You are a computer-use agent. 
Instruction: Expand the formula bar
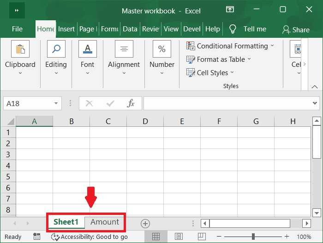[x=315, y=103]
